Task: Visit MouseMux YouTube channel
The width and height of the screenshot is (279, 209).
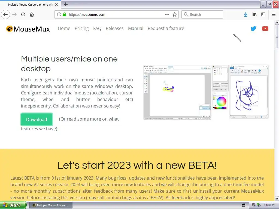Action: click(265, 29)
